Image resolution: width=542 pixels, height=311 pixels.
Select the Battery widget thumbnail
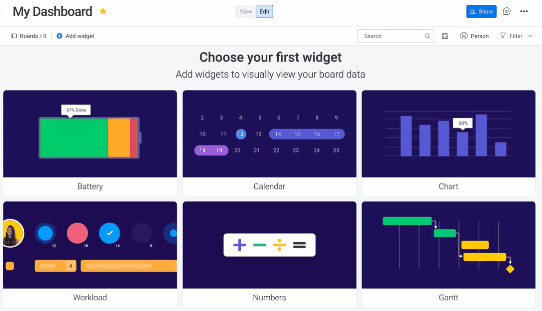point(90,134)
